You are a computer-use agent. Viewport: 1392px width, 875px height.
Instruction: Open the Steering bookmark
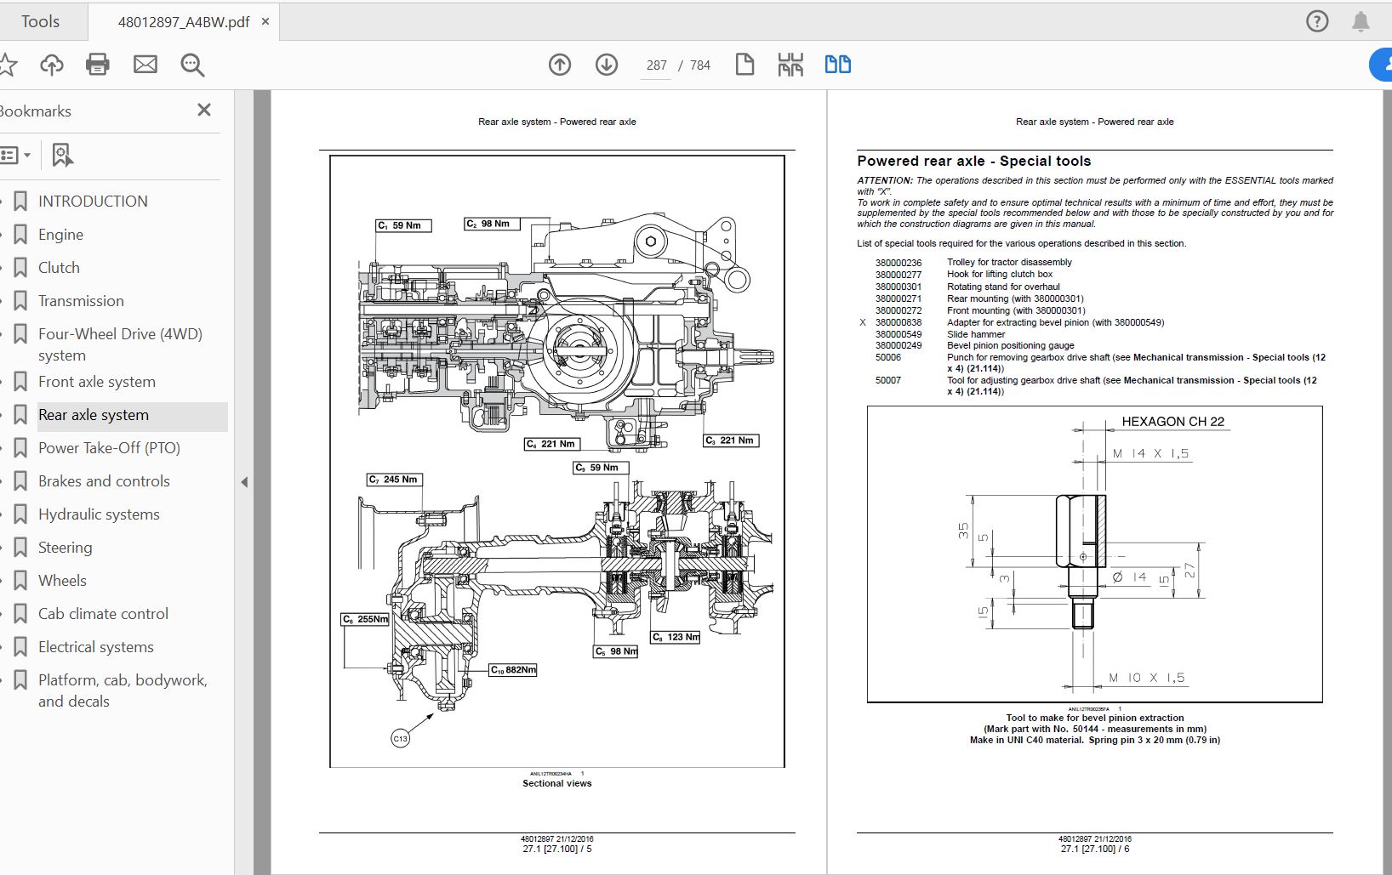65,548
